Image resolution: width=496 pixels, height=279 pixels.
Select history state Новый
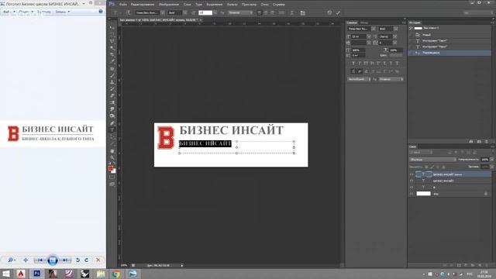449,35
